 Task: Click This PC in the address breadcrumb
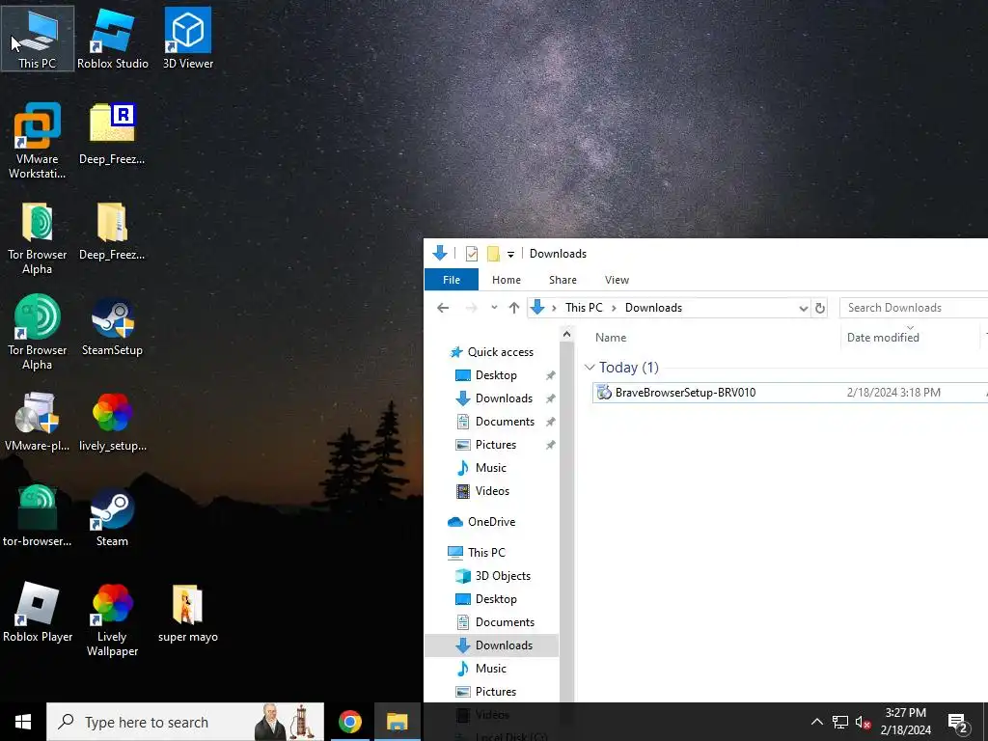tap(584, 308)
